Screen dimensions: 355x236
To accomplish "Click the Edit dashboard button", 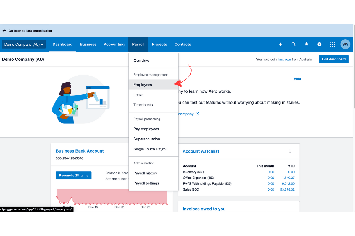I will pos(334,59).
